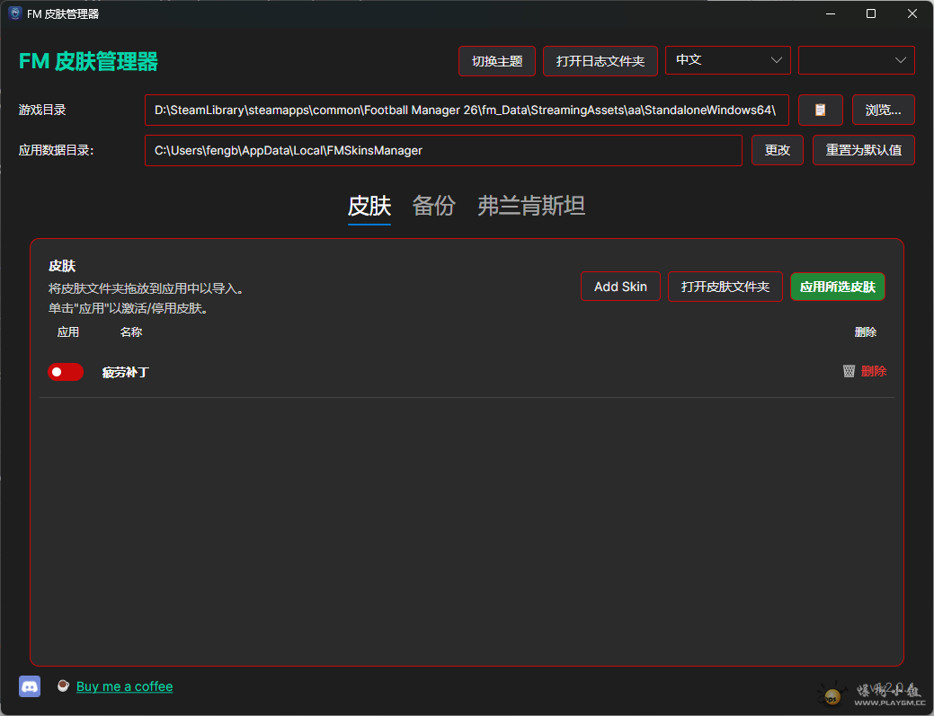Open the Discord link icon

(x=30, y=686)
